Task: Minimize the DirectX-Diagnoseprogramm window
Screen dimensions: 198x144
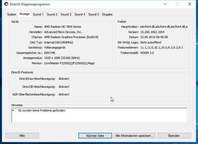Action: [x=165, y=4]
